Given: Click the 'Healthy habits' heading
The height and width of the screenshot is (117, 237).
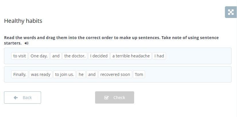Looking at the screenshot, I should click(x=23, y=21).
